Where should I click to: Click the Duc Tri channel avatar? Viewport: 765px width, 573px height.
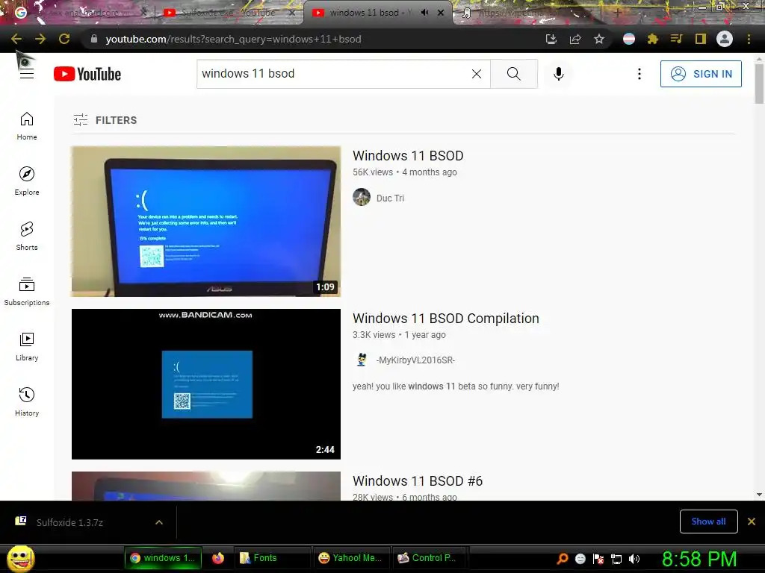click(x=362, y=197)
